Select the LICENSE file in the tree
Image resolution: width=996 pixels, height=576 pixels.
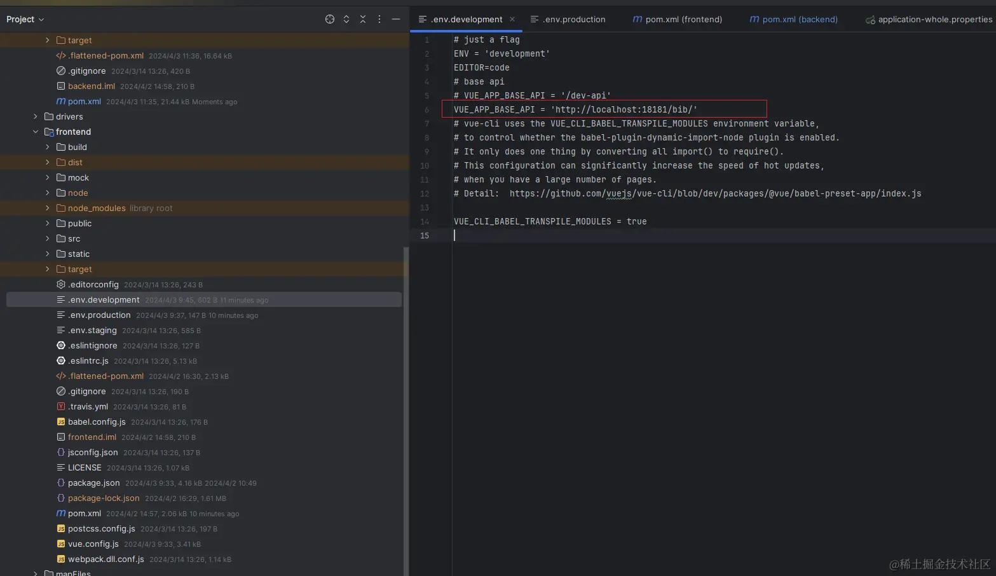pyautogui.click(x=85, y=467)
